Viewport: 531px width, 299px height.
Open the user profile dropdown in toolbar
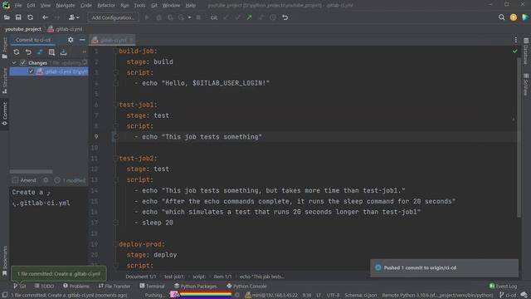coord(74,17)
